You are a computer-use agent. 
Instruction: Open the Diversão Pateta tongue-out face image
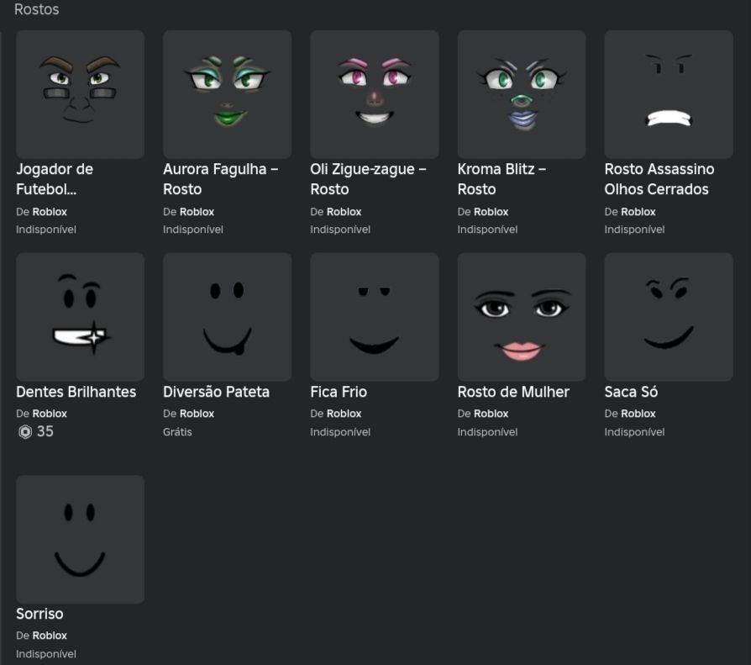click(227, 317)
